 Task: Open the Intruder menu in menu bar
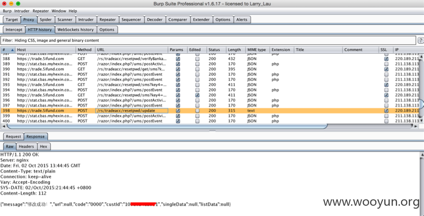[x=22, y=11]
